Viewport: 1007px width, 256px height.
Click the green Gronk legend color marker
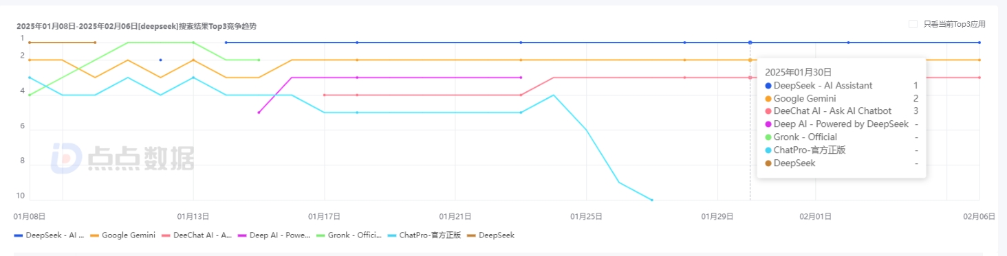[322, 235]
